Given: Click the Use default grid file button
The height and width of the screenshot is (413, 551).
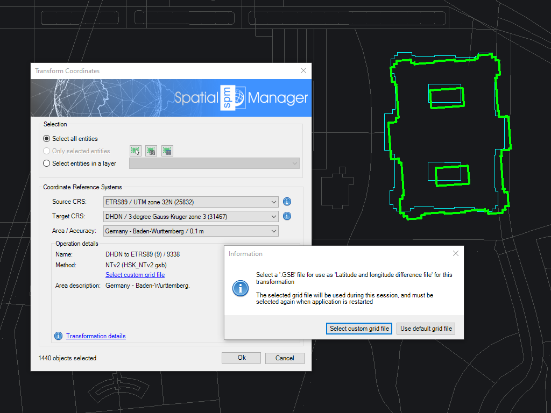Looking at the screenshot, I should (426, 329).
